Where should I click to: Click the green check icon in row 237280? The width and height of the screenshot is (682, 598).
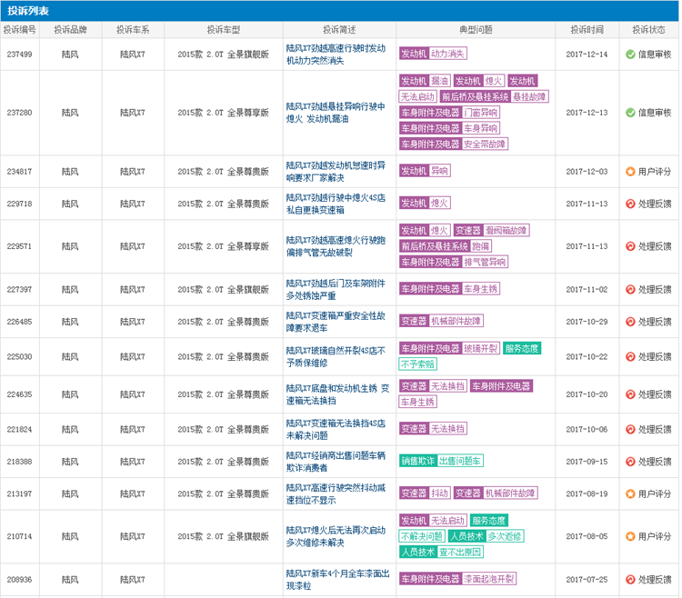[630, 113]
